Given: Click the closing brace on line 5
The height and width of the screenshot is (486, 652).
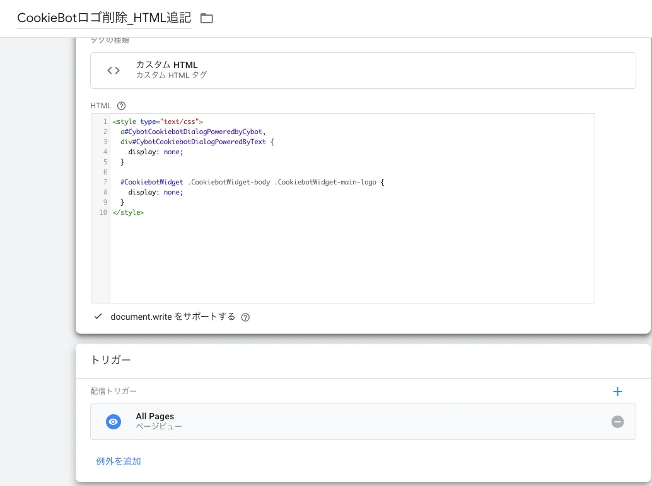Looking at the screenshot, I should pos(122,162).
